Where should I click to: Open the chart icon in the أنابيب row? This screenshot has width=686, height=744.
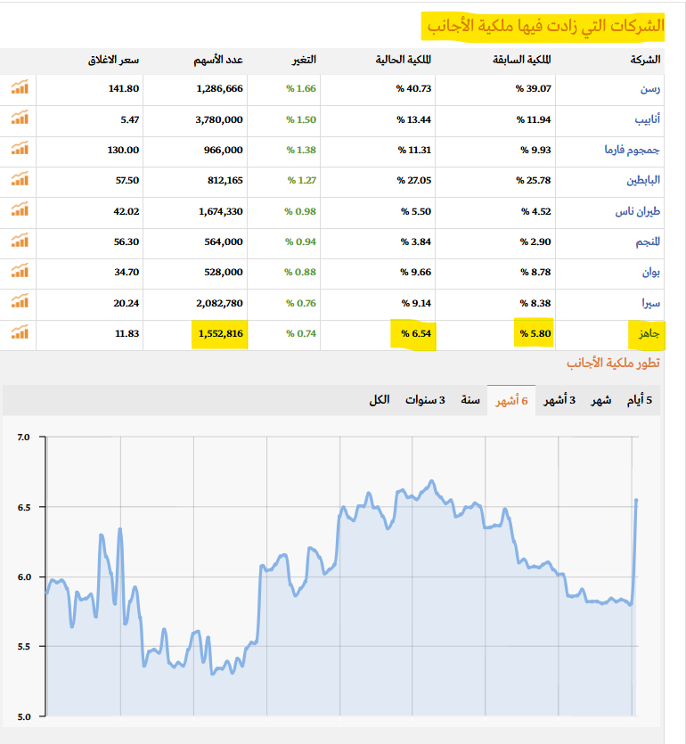pos(20,118)
